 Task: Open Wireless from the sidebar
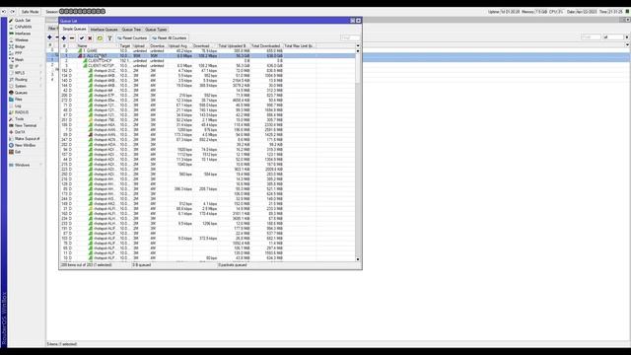click(x=22, y=40)
